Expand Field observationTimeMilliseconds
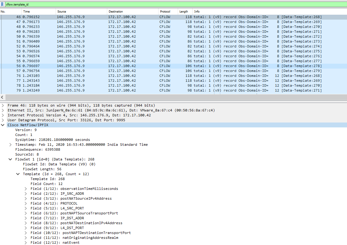 click(x=25, y=188)
